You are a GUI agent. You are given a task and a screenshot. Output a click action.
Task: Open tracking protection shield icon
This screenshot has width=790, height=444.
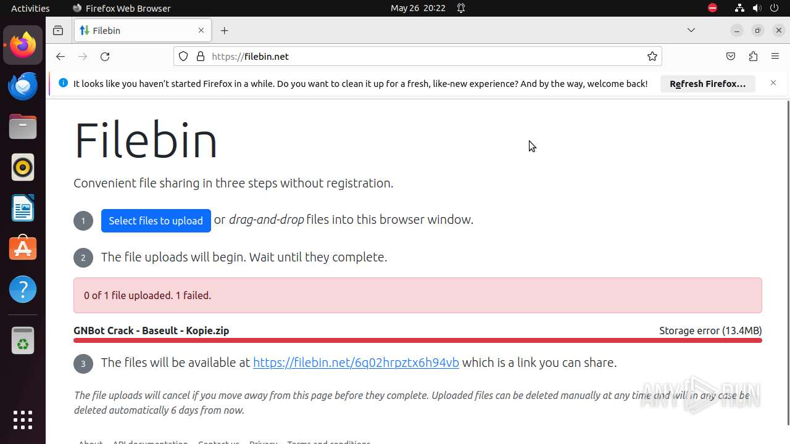pyautogui.click(x=183, y=56)
